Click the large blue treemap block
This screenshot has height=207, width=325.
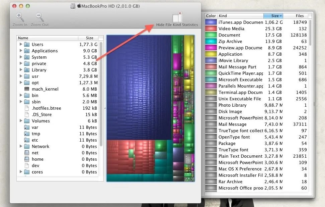click(x=139, y=87)
